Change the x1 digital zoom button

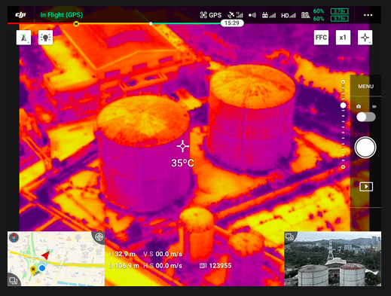point(343,38)
